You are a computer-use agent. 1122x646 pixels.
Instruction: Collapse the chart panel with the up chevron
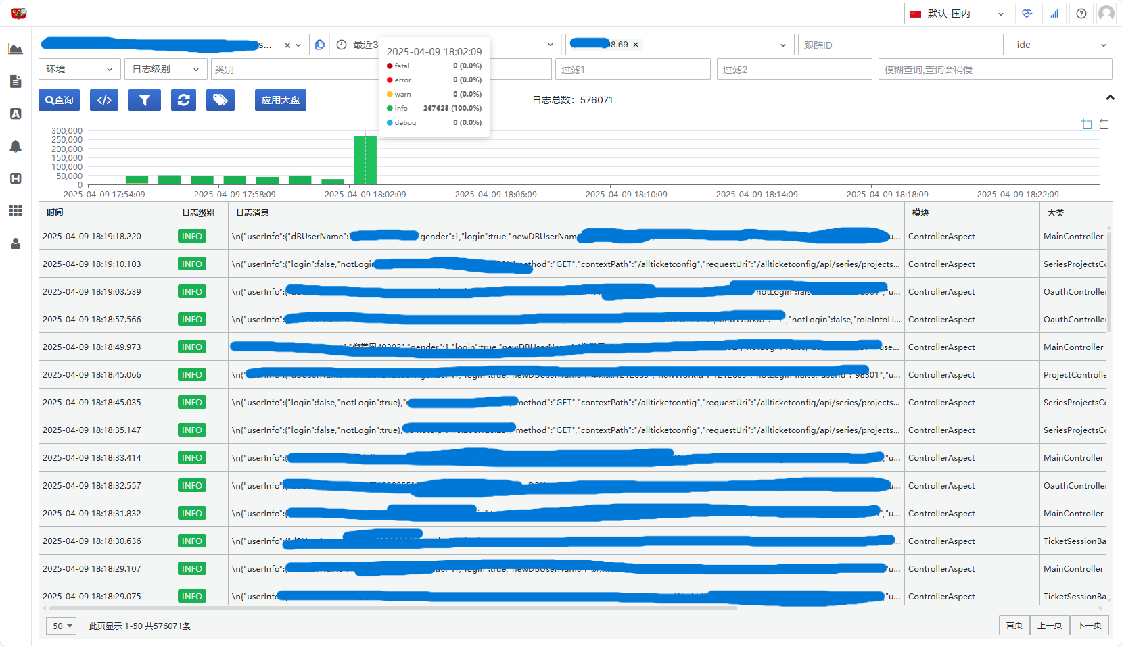tap(1110, 98)
